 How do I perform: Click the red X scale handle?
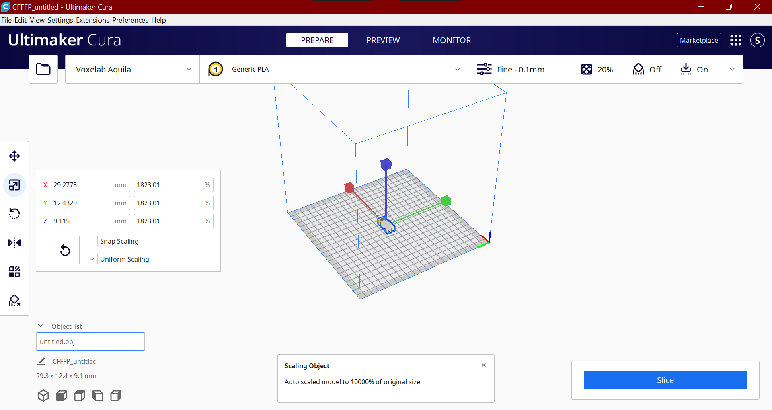point(349,187)
